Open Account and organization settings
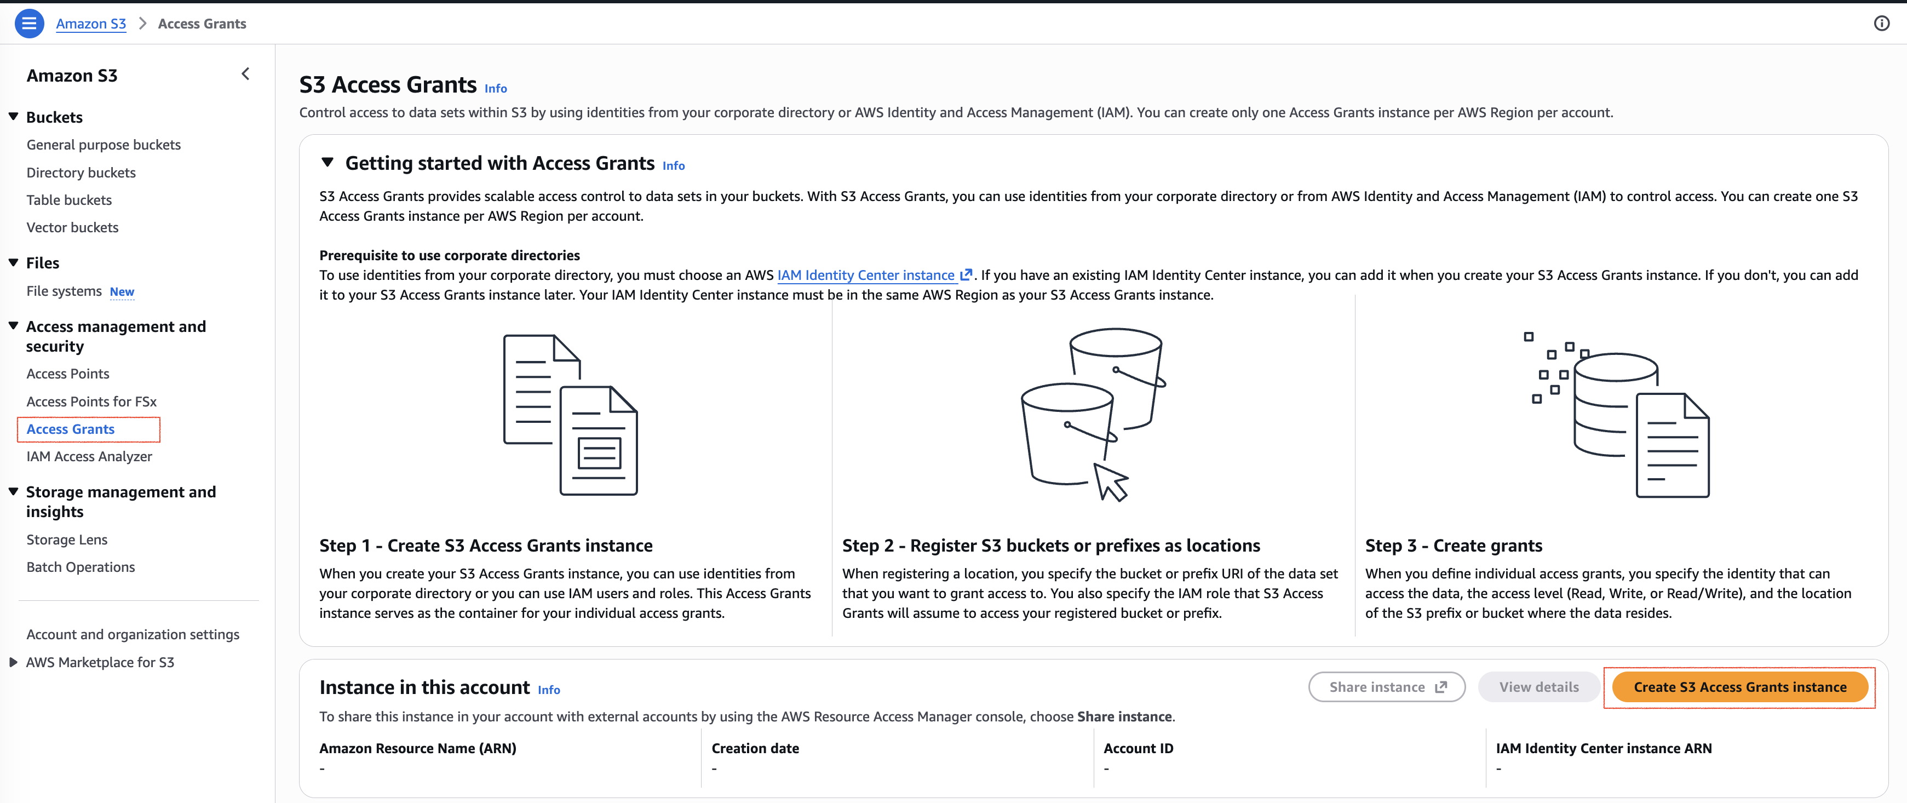This screenshot has width=1907, height=803. point(133,634)
